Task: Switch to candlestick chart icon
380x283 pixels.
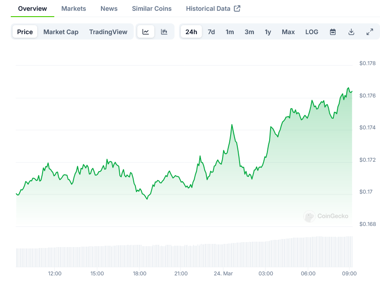Action: coord(164,32)
